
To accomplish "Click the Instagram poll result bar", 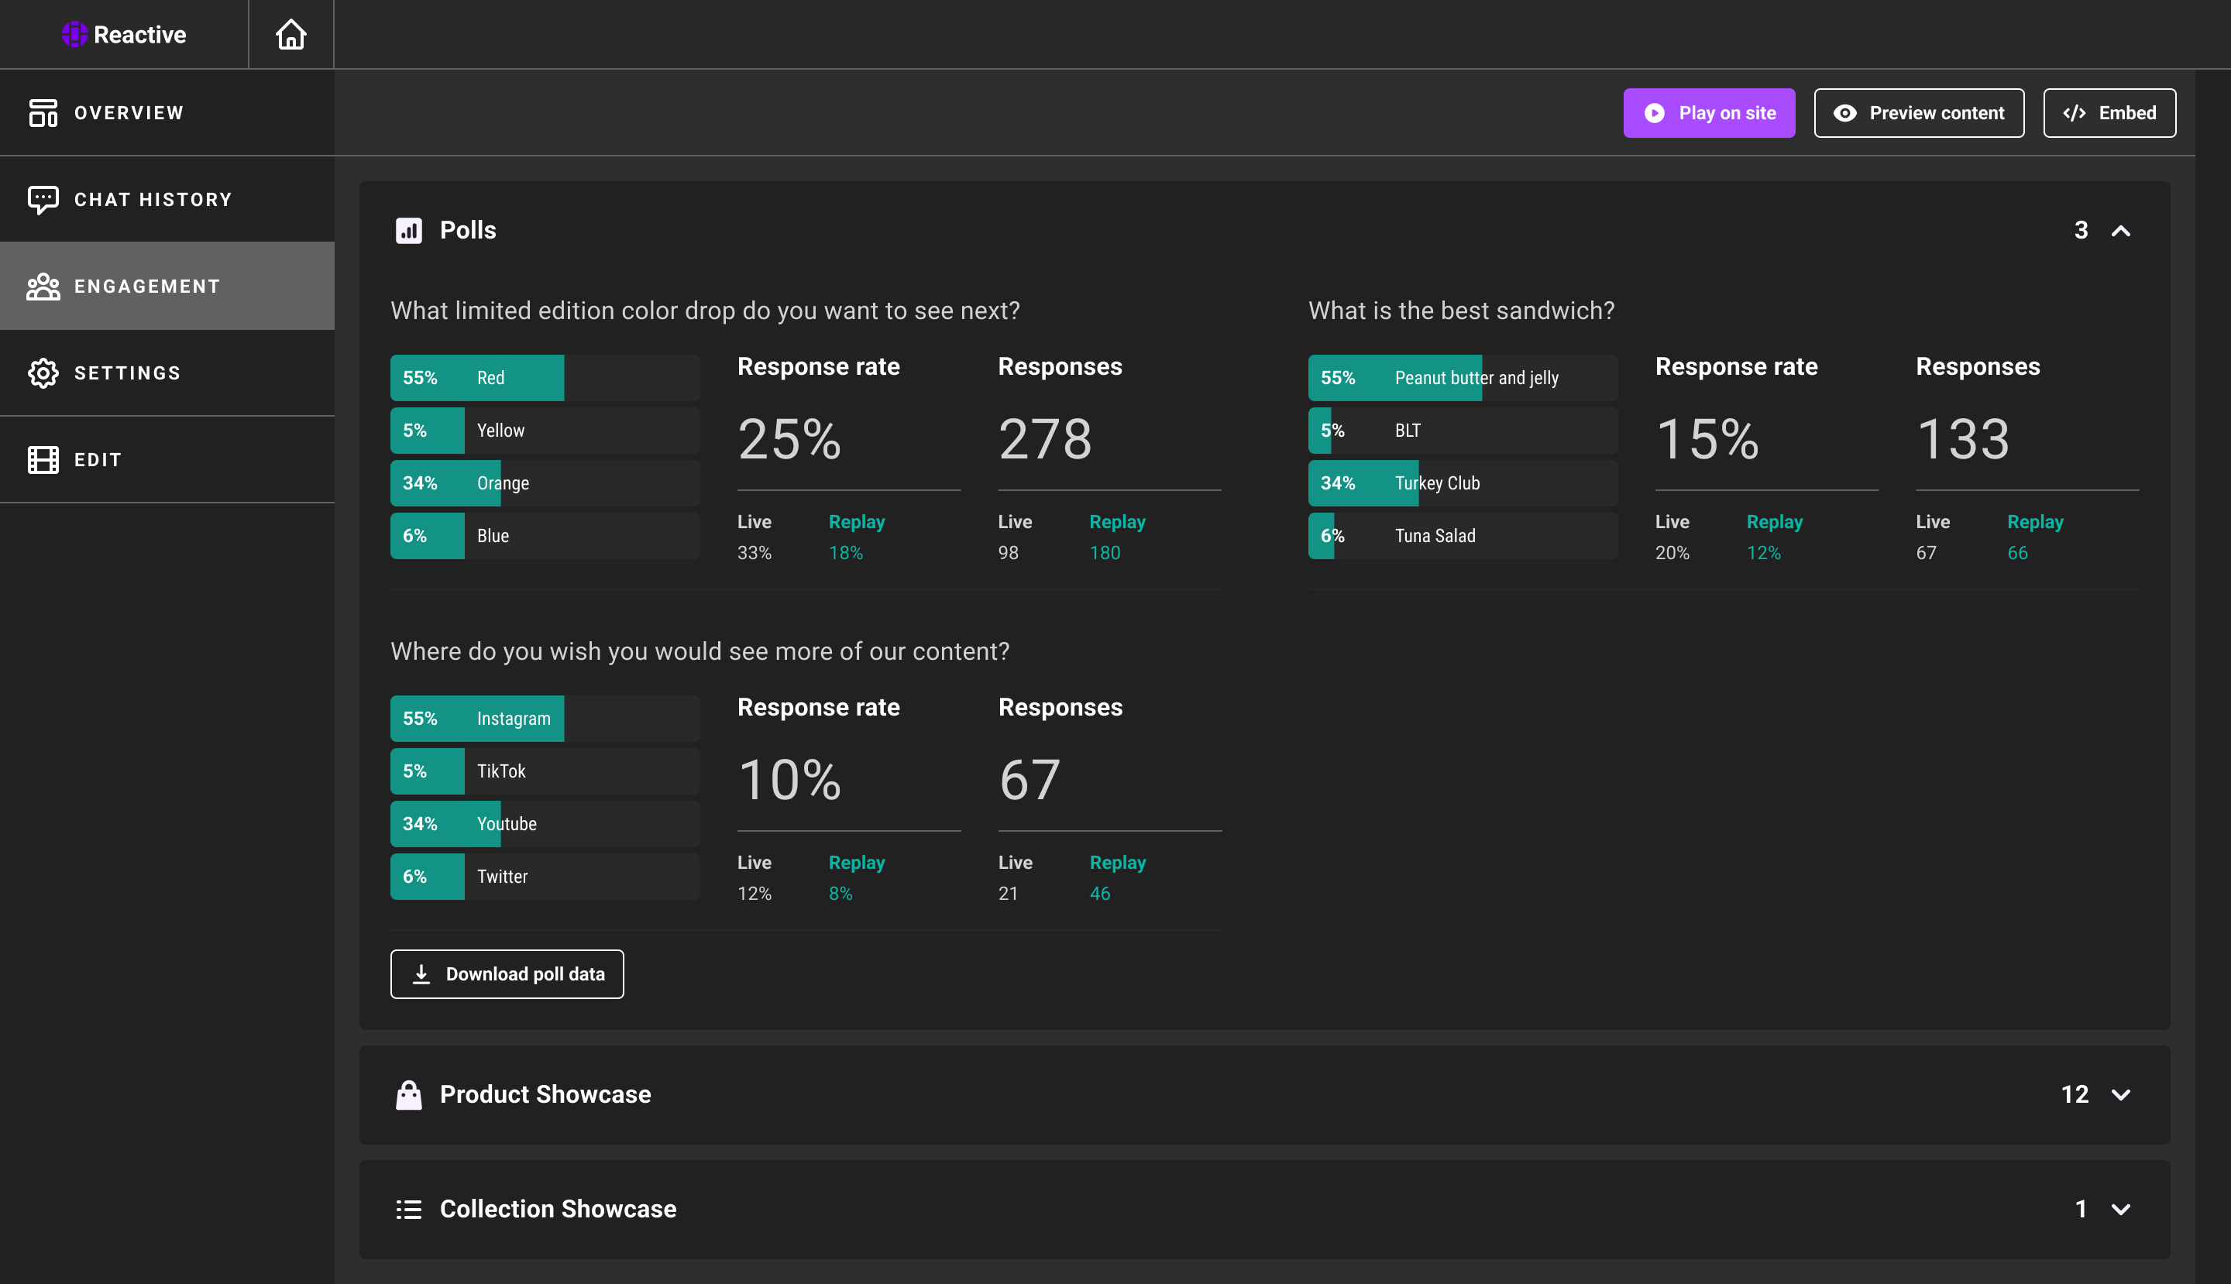I will pos(545,719).
